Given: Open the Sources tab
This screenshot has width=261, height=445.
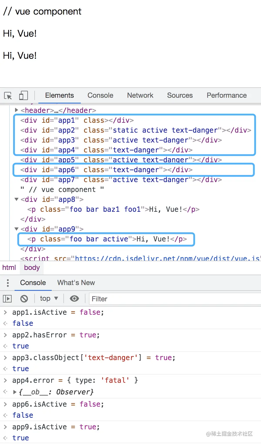Looking at the screenshot, I should 180,95.
